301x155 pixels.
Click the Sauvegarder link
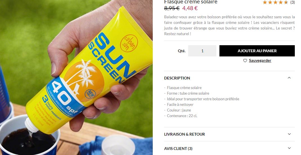click(x=260, y=61)
